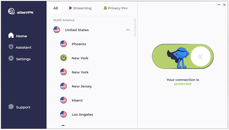
Task: Switch to the Privacy Pro tab
Action: [x=116, y=8]
